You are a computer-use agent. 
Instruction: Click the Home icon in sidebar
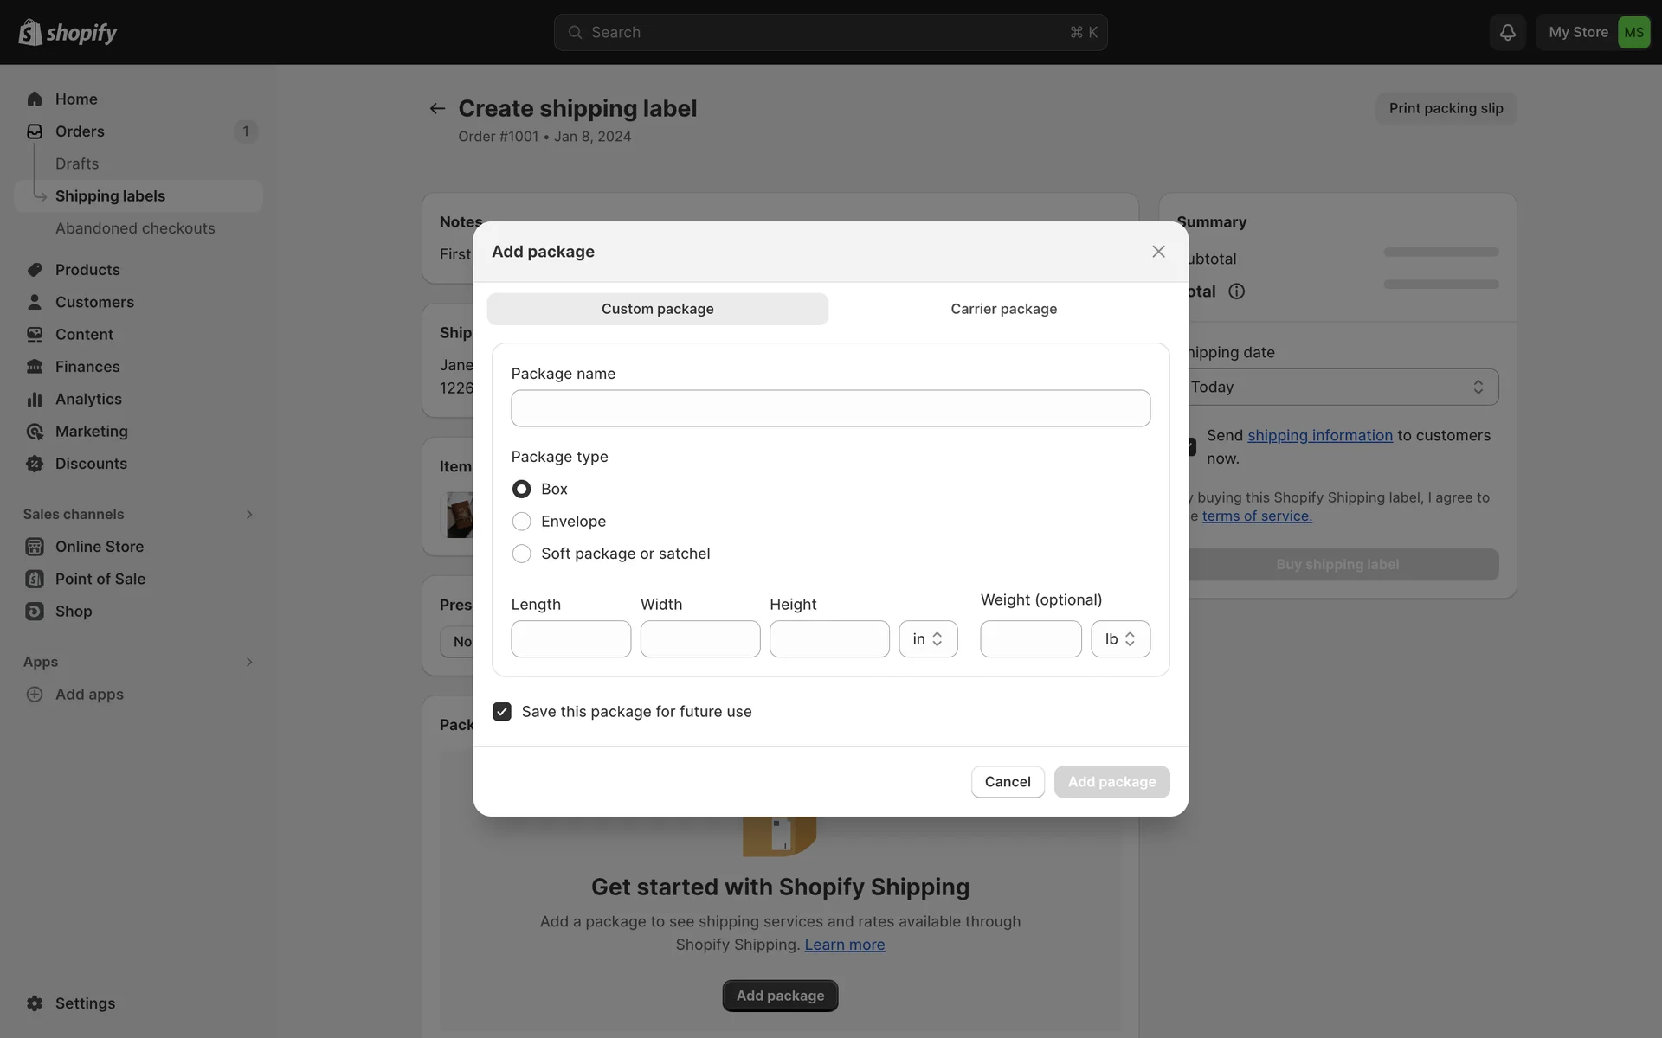[x=35, y=99]
